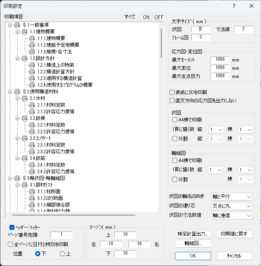This screenshot has height=266, width=261.
Task: Click the 初期値に戻す button
Action: pos(234,234)
